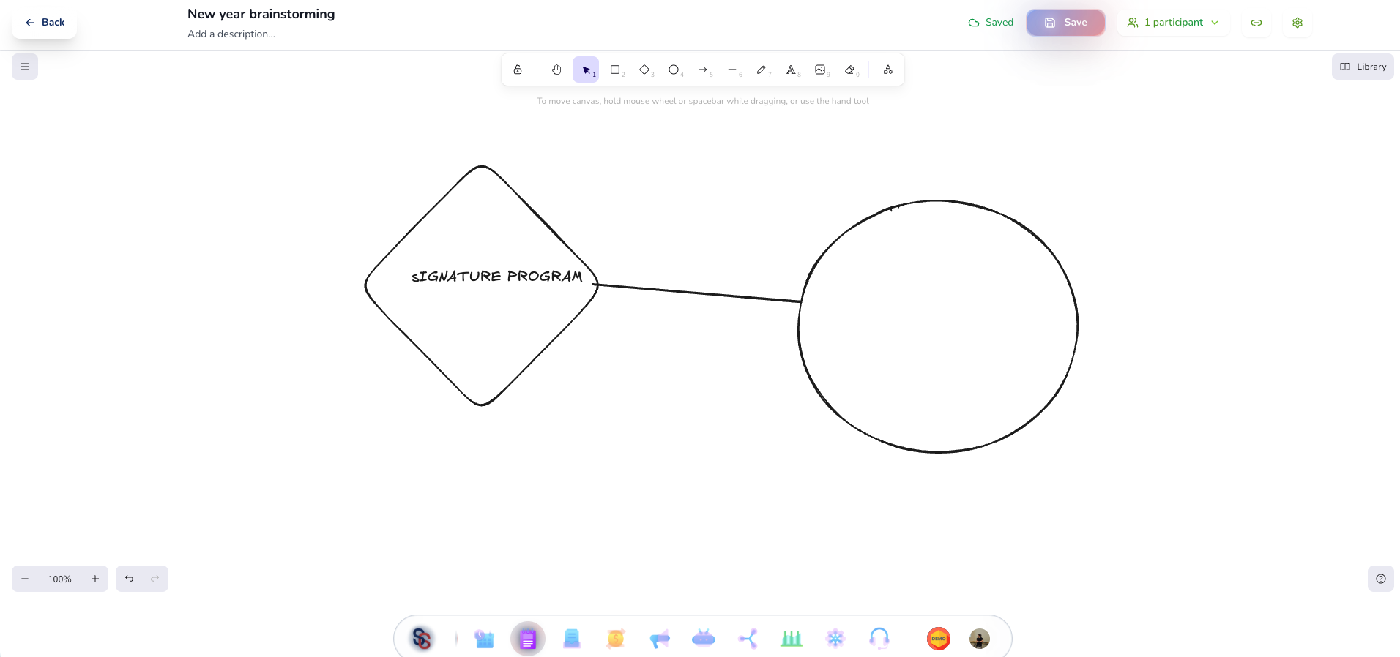Open the megaphone dock icon
Screen dimensions: 1400x657
coord(660,639)
